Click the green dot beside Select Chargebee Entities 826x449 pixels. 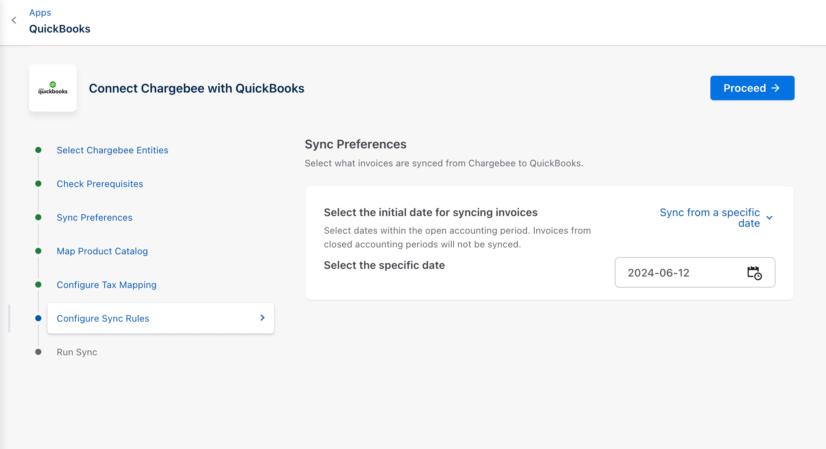point(38,150)
